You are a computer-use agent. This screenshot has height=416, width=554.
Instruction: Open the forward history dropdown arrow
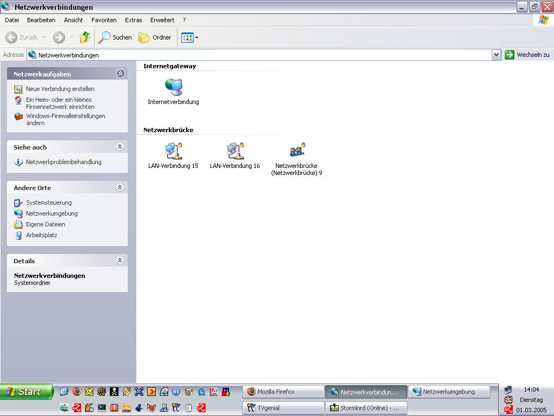tap(71, 37)
